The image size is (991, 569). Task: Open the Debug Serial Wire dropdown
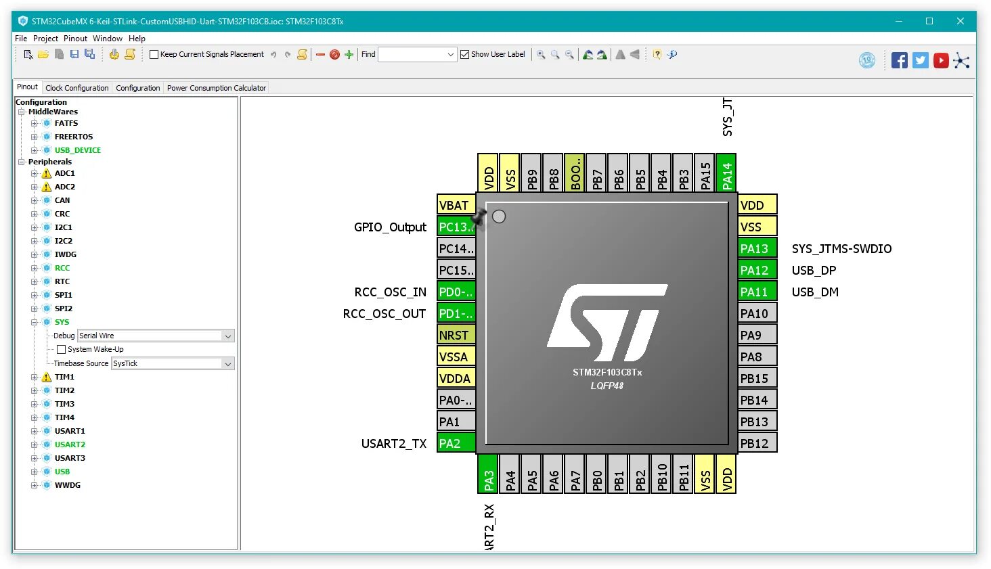228,336
